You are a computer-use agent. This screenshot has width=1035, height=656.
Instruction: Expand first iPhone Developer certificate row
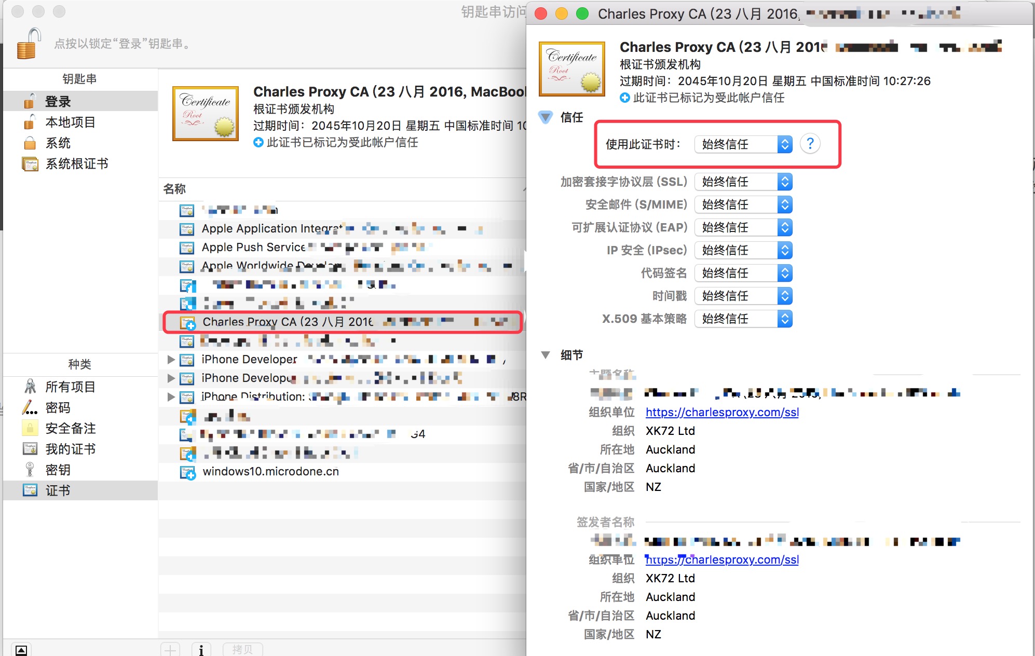tap(171, 359)
